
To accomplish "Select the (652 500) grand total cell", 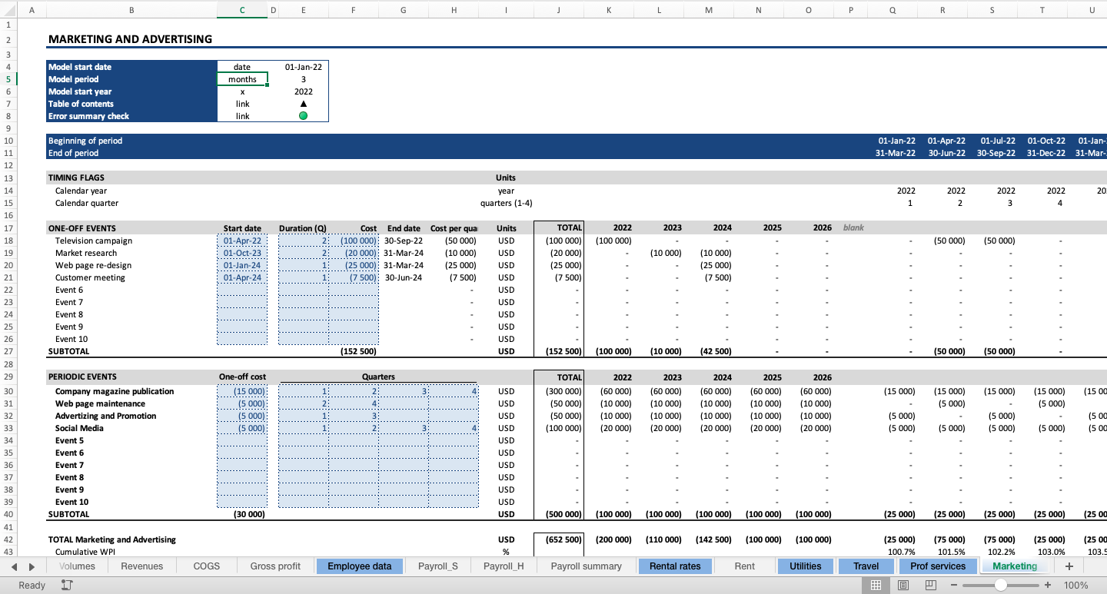I will coord(558,539).
